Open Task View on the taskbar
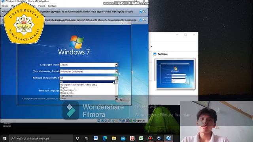Viewport: 253px width, 142px height. [x=87, y=138]
